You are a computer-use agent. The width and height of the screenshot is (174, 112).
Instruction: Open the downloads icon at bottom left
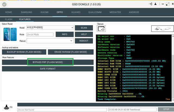coord(7,107)
